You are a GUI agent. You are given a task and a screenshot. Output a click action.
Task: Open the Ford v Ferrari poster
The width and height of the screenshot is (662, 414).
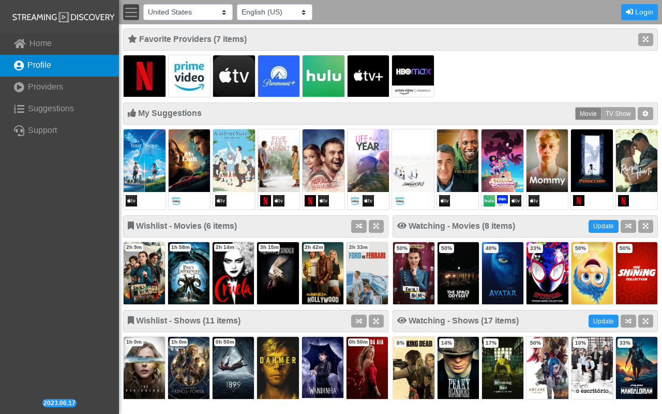pos(367,273)
